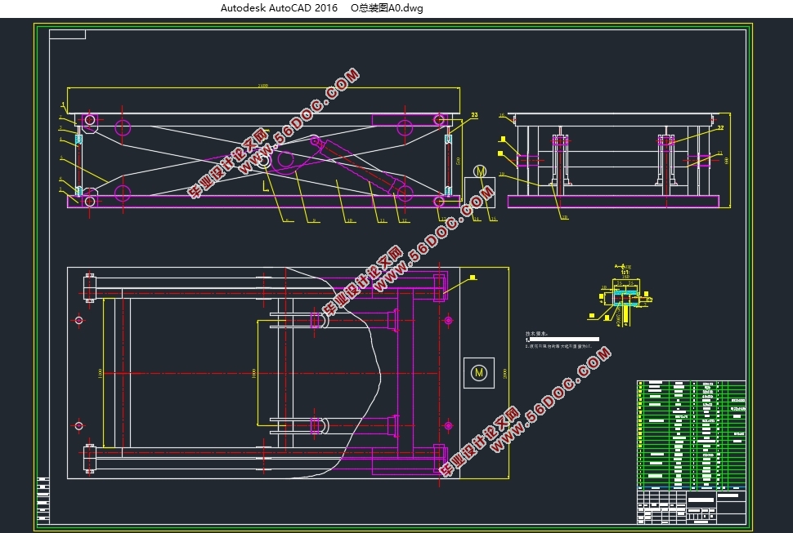This screenshot has width=793, height=533.
Task: Click the empty box at sheet top-left corner
Action: click(x=67, y=34)
